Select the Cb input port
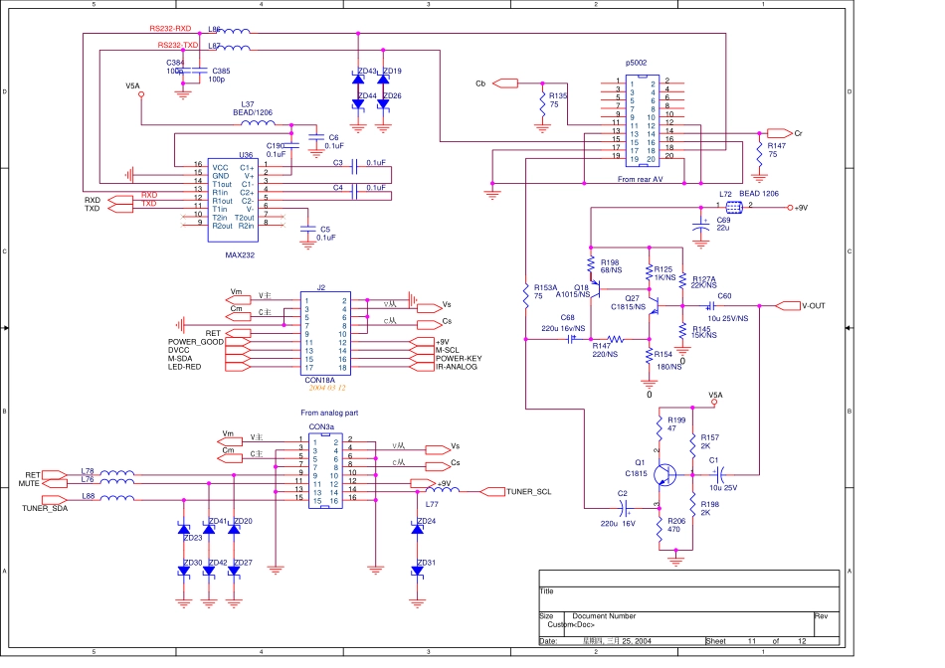This screenshot has height=668, width=945. (x=504, y=82)
